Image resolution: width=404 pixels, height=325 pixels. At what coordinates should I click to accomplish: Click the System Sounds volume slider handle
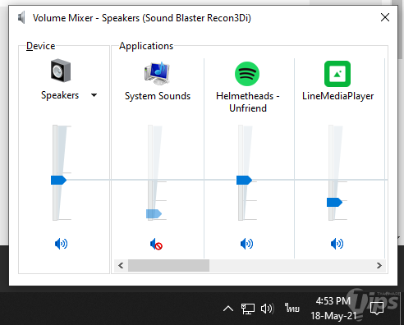(154, 213)
